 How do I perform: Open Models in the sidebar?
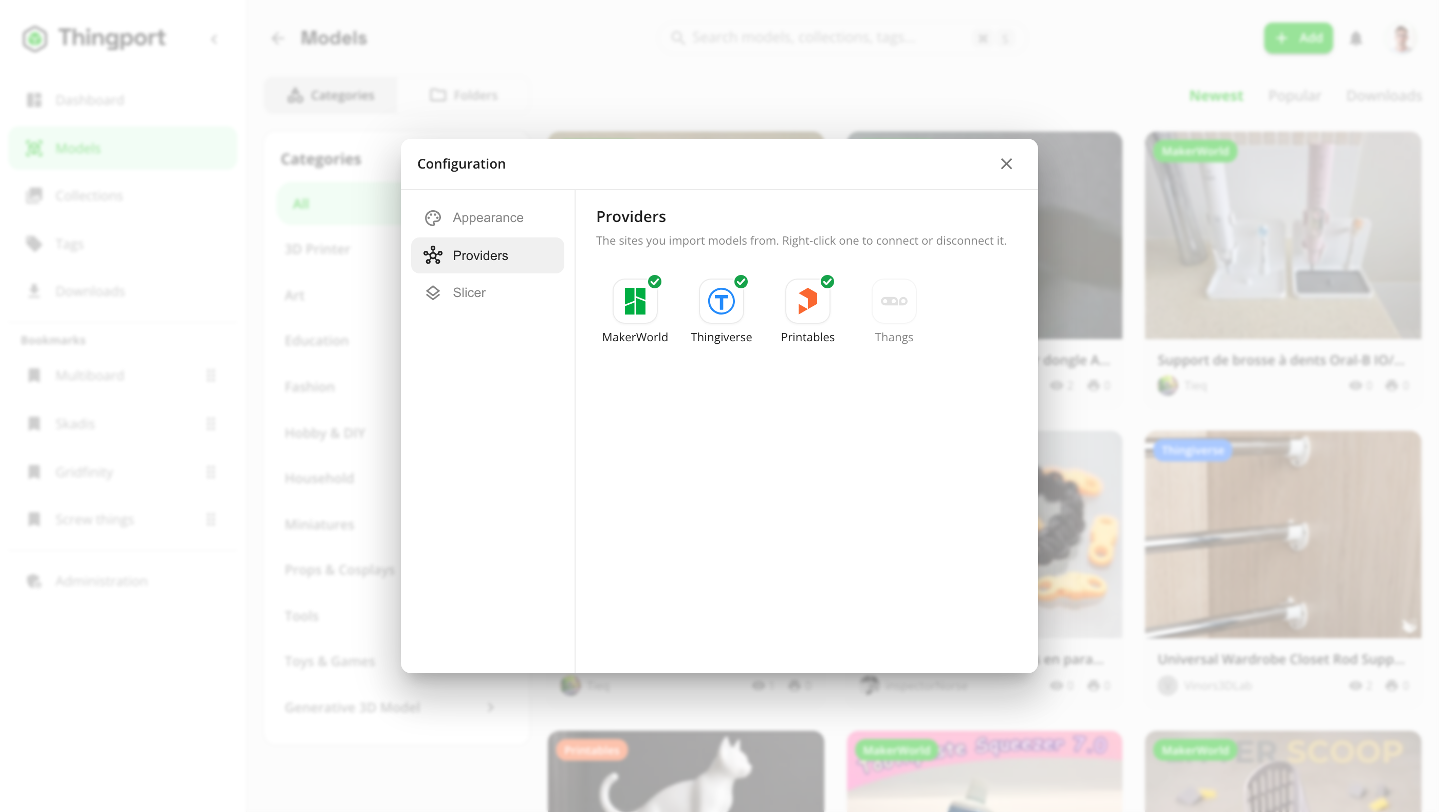123,148
